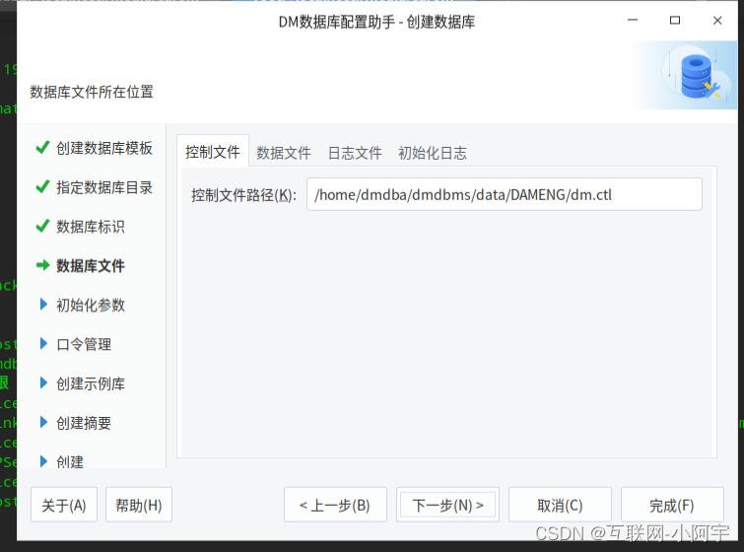Maximize the DM数据库配置助手 window
Image resolution: width=744 pixels, height=552 pixels.
675,20
